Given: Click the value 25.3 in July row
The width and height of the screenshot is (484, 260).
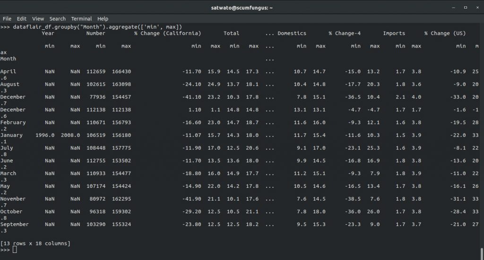Looking at the screenshot, I should click(373, 148).
